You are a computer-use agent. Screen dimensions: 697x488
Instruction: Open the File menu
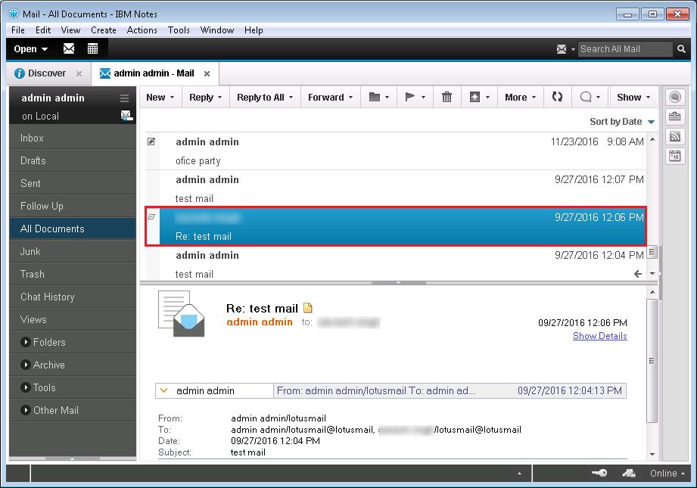click(x=17, y=30)
